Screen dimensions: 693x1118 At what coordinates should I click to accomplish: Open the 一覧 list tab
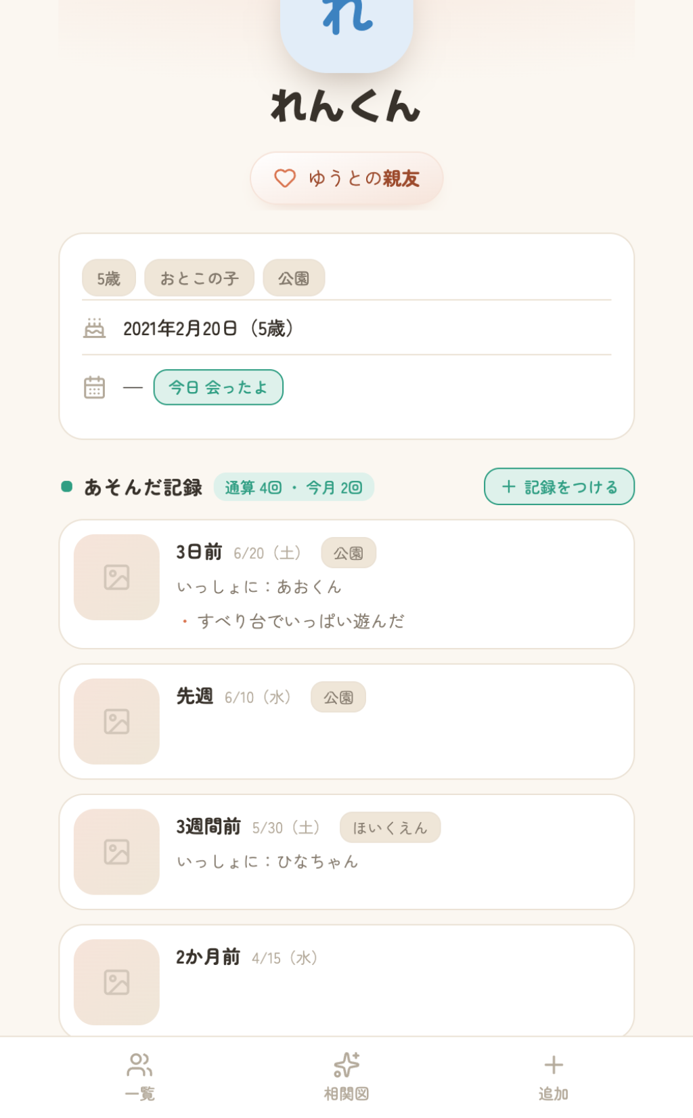tap(139, 1077)
